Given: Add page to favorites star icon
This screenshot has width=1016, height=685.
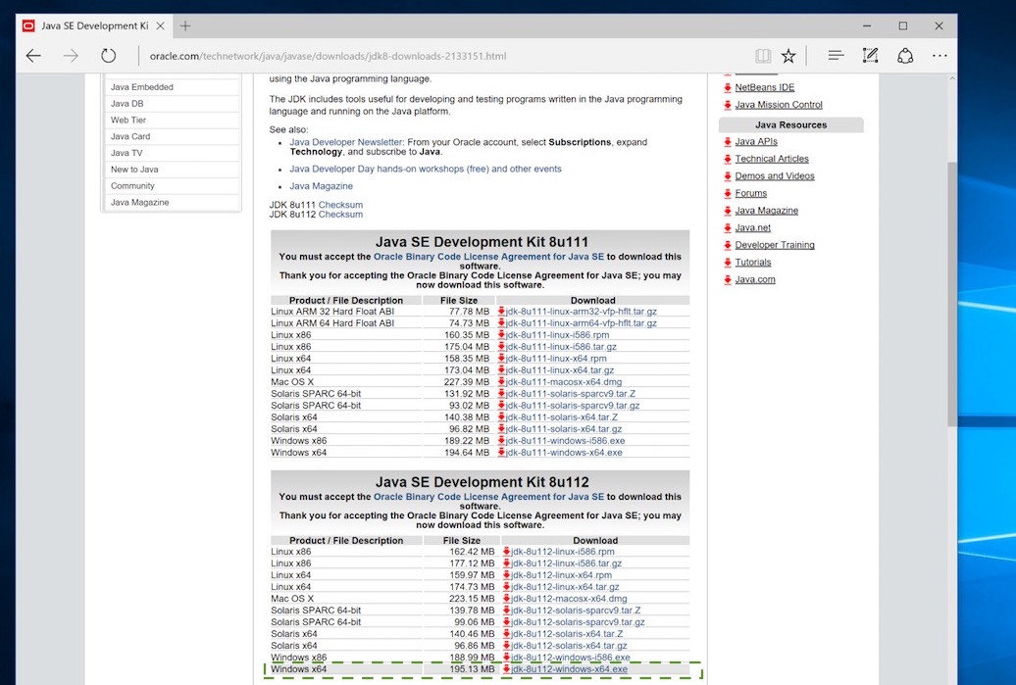Looking at the screenshot, I should (787, 56).
